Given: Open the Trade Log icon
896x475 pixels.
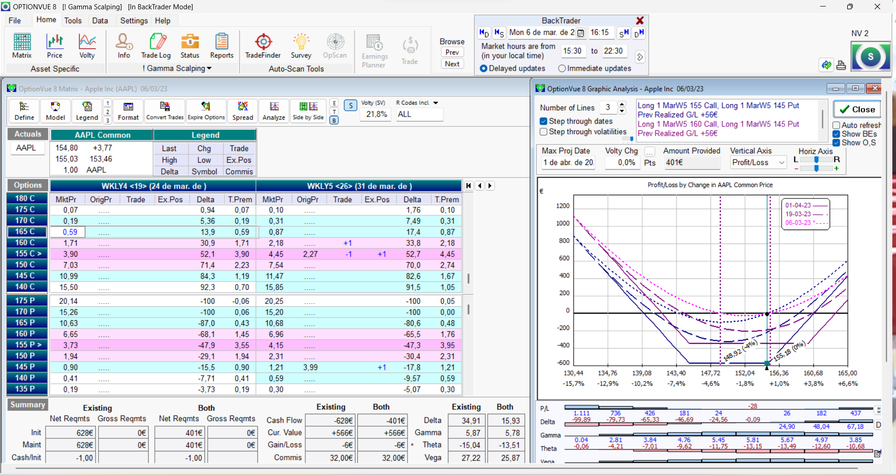Looking at the screenshot, I should coord(156,46).
